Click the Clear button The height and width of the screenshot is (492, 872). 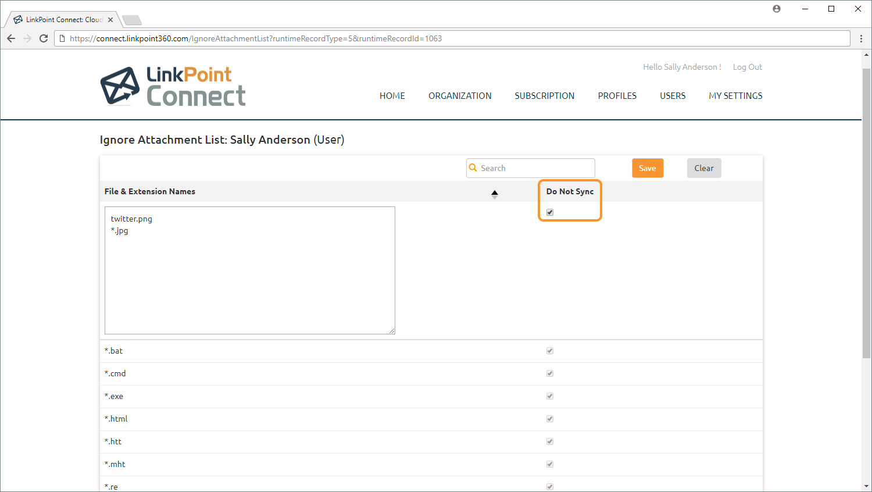pyautogui.click(x=704, y=168)
